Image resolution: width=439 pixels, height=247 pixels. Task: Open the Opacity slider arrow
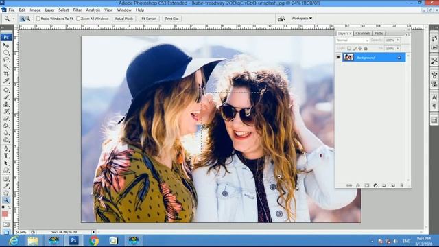[398, 40]
